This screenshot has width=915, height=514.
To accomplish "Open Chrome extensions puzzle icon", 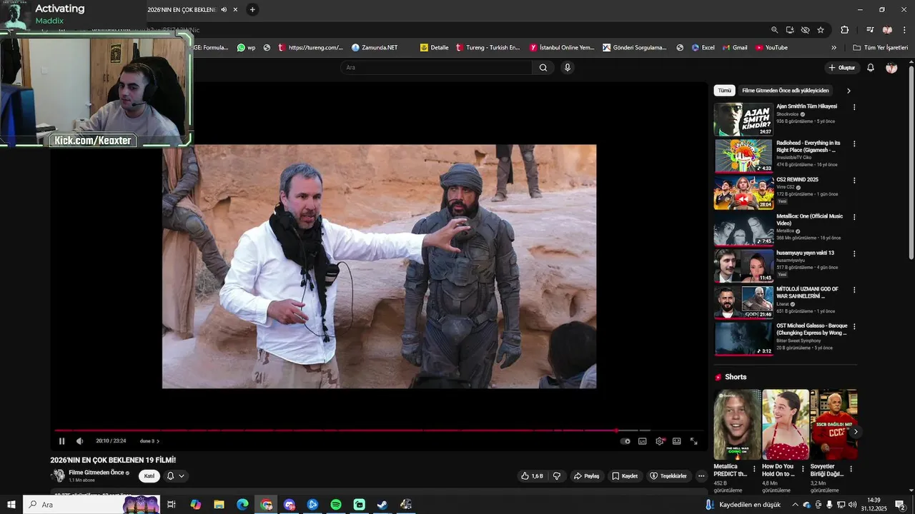I will click(845, 30).
